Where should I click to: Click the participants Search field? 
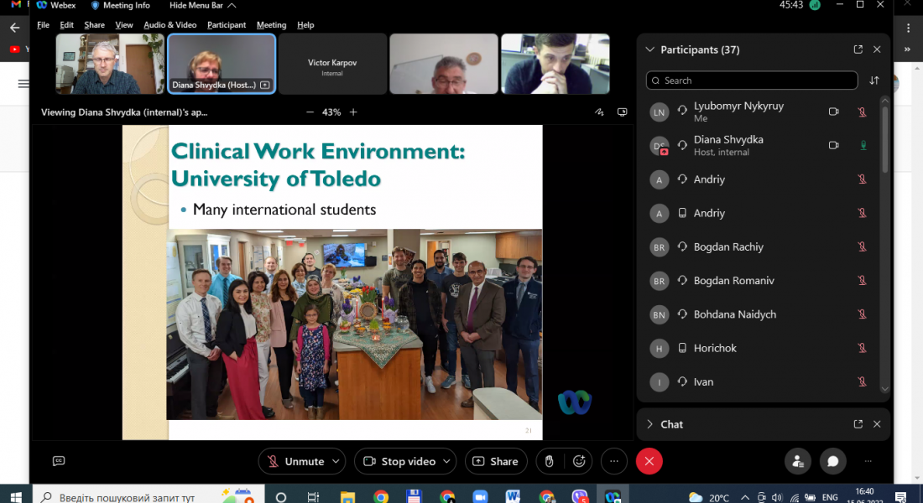coord(751,80)
